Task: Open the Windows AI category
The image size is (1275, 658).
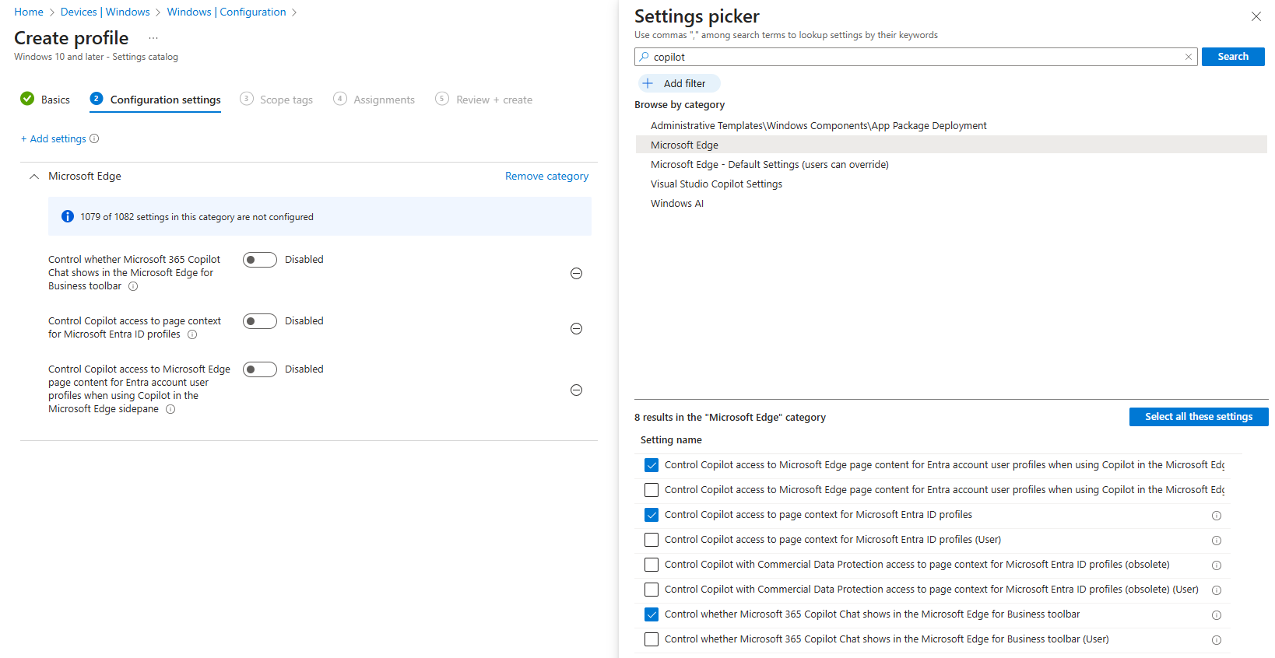Action: point(676,204)
